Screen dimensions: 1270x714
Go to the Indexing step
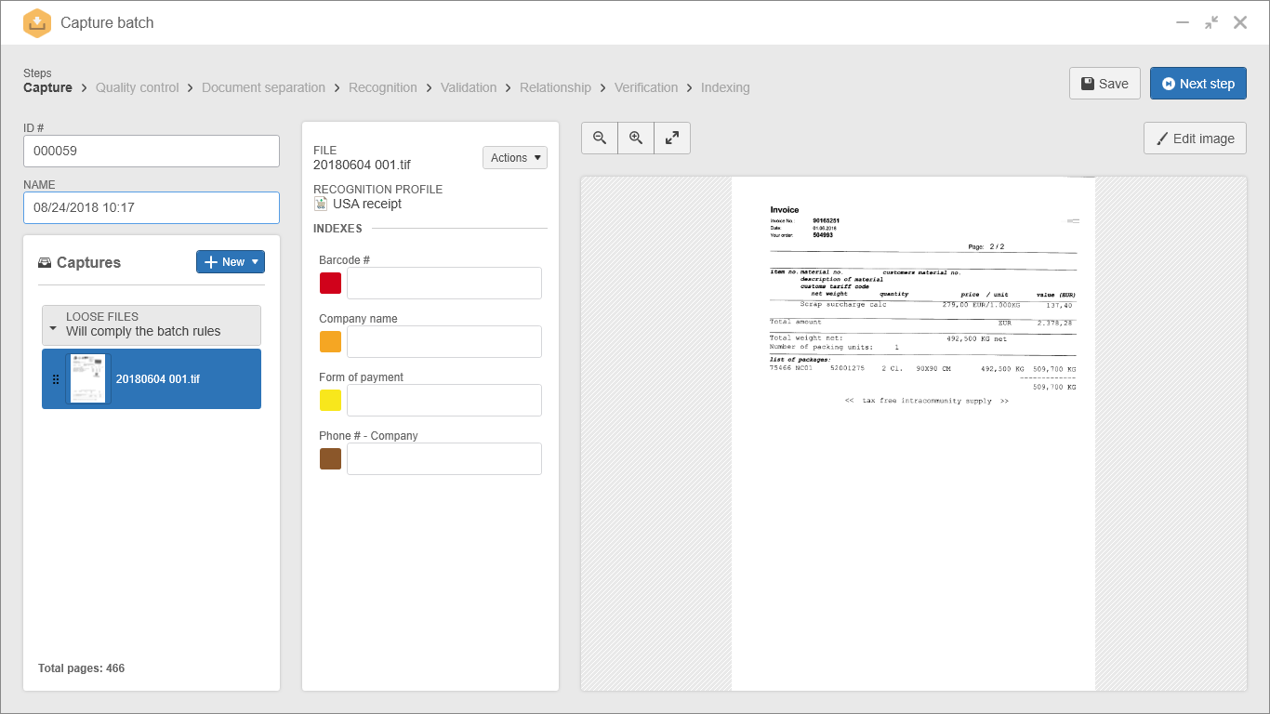coord(725,87)
